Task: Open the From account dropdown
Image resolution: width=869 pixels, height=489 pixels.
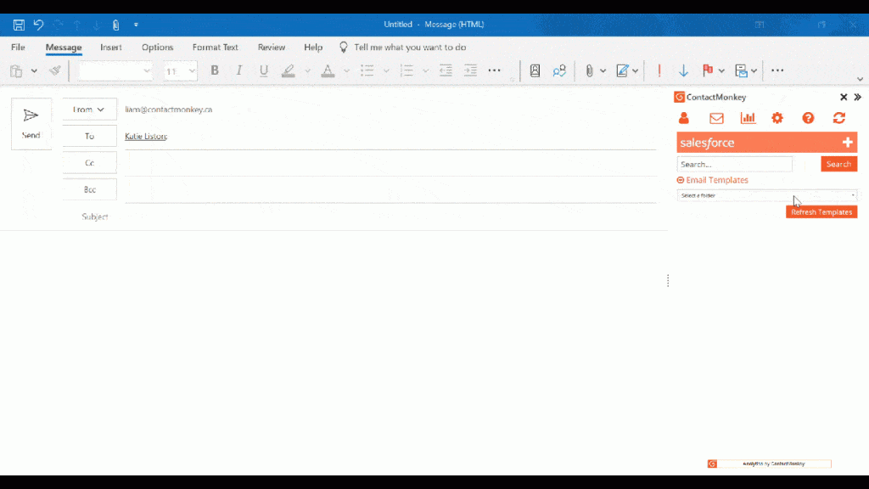Action: 90,110
